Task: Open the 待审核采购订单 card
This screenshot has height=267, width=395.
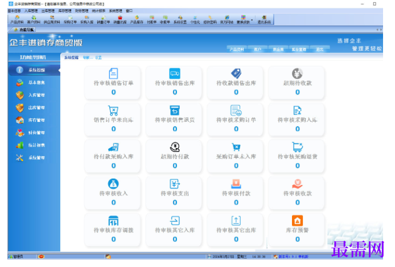Action: pyautogui.click(x=236, y=120)
